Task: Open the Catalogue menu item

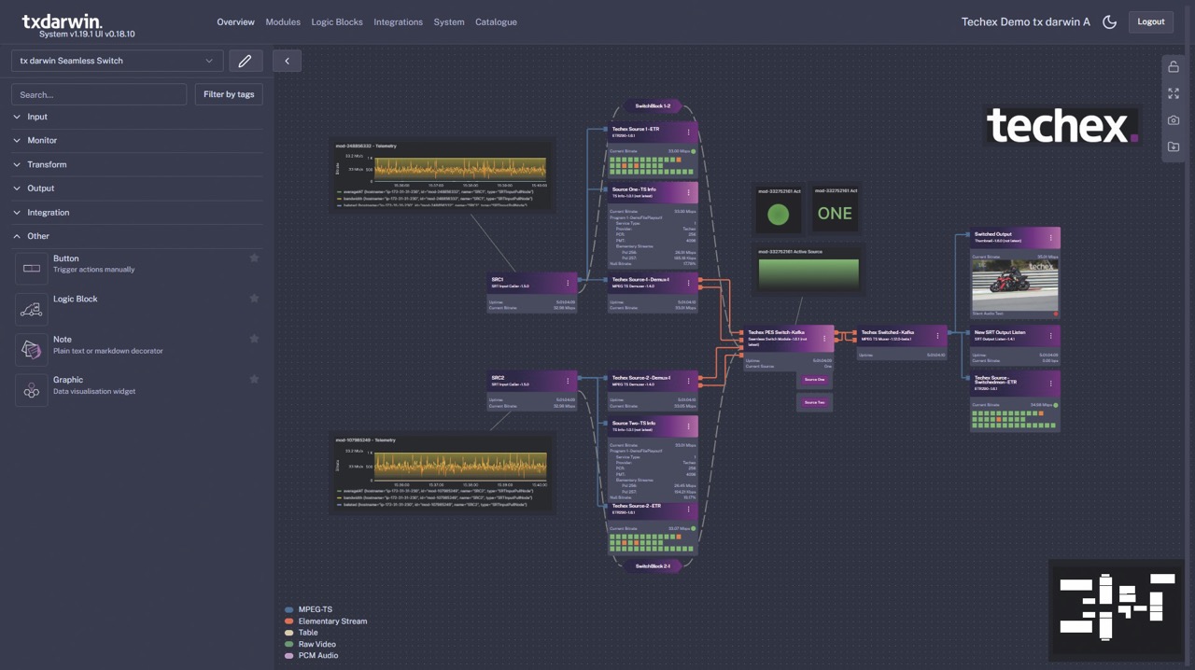Action: [x=496, y=21]
